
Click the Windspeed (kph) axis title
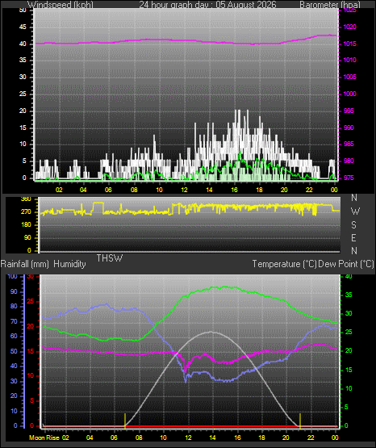61,5
